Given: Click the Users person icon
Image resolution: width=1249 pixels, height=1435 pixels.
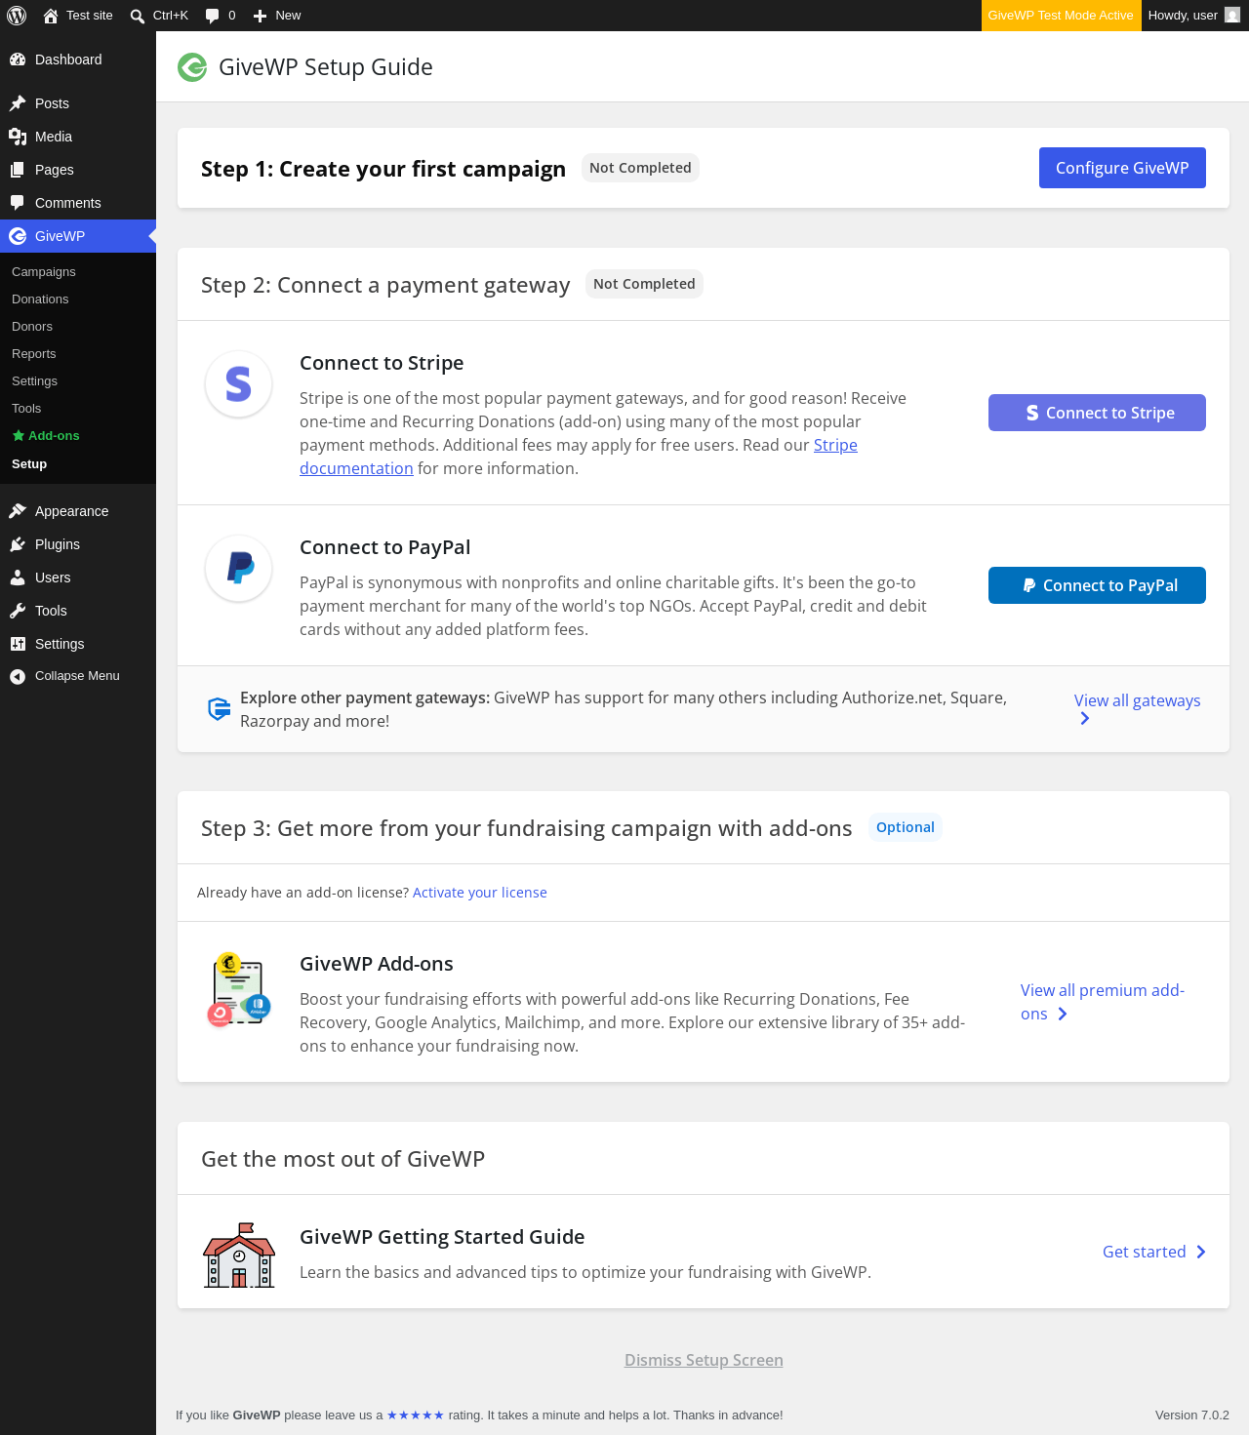Looking at the screenshot, I should [18, 578].
